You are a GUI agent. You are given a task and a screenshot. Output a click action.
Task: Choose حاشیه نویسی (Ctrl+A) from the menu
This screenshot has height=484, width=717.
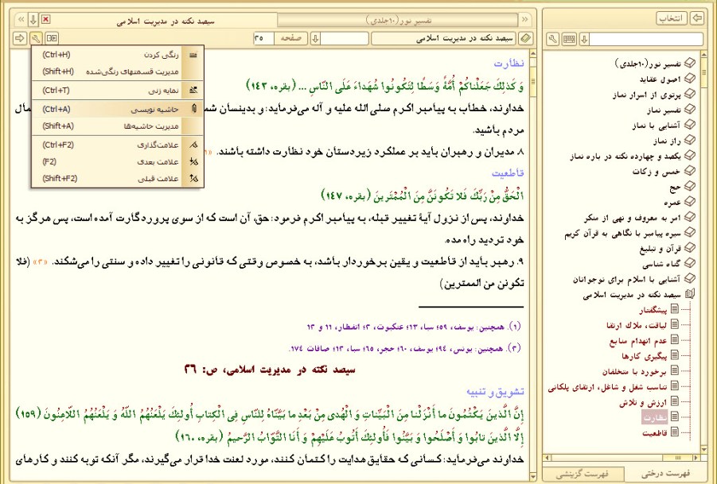(118, 109)
